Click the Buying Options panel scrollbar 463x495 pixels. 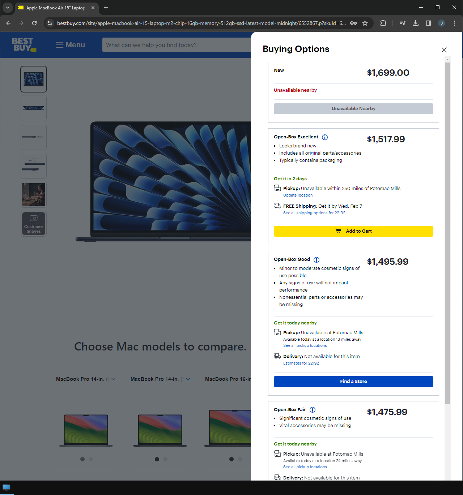pos(447,233)
